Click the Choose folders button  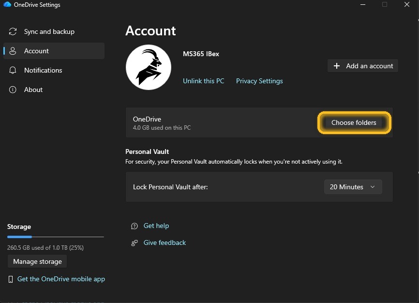(x=354, y=122)
